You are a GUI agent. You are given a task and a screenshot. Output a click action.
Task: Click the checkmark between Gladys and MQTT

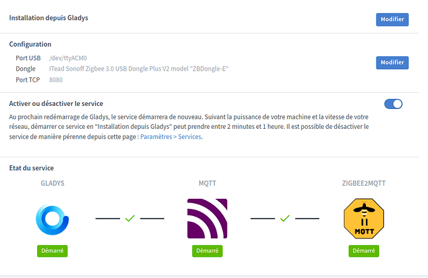[130, 218]
